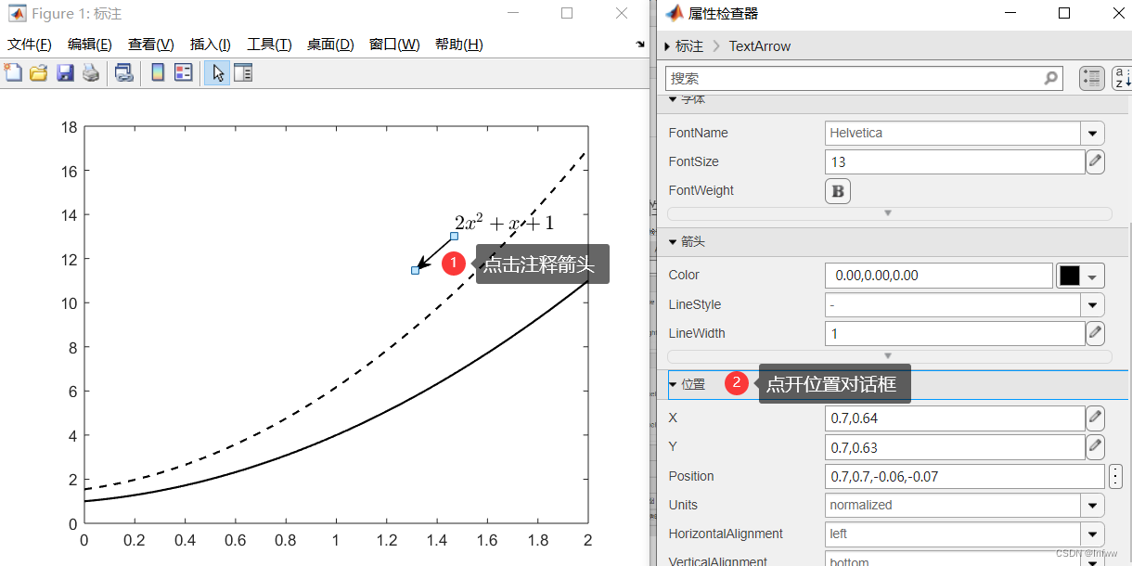Create a new figure via toolbar icon
The image size is (1132, 566).
(13, 72)
